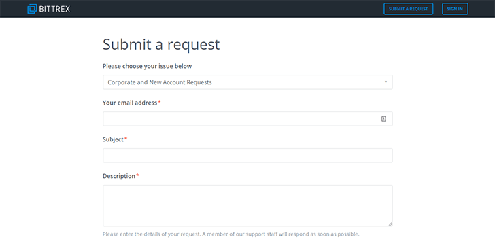Expand the issue type dropdown

click(247, 82)
